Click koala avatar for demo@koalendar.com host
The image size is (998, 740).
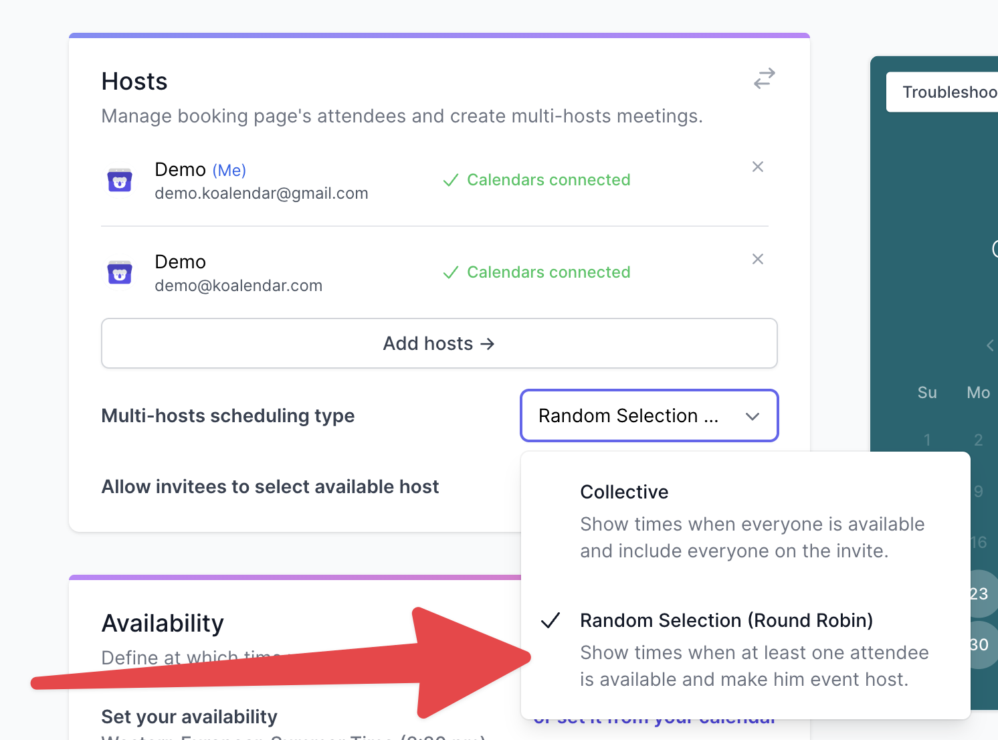click(120, 272)
